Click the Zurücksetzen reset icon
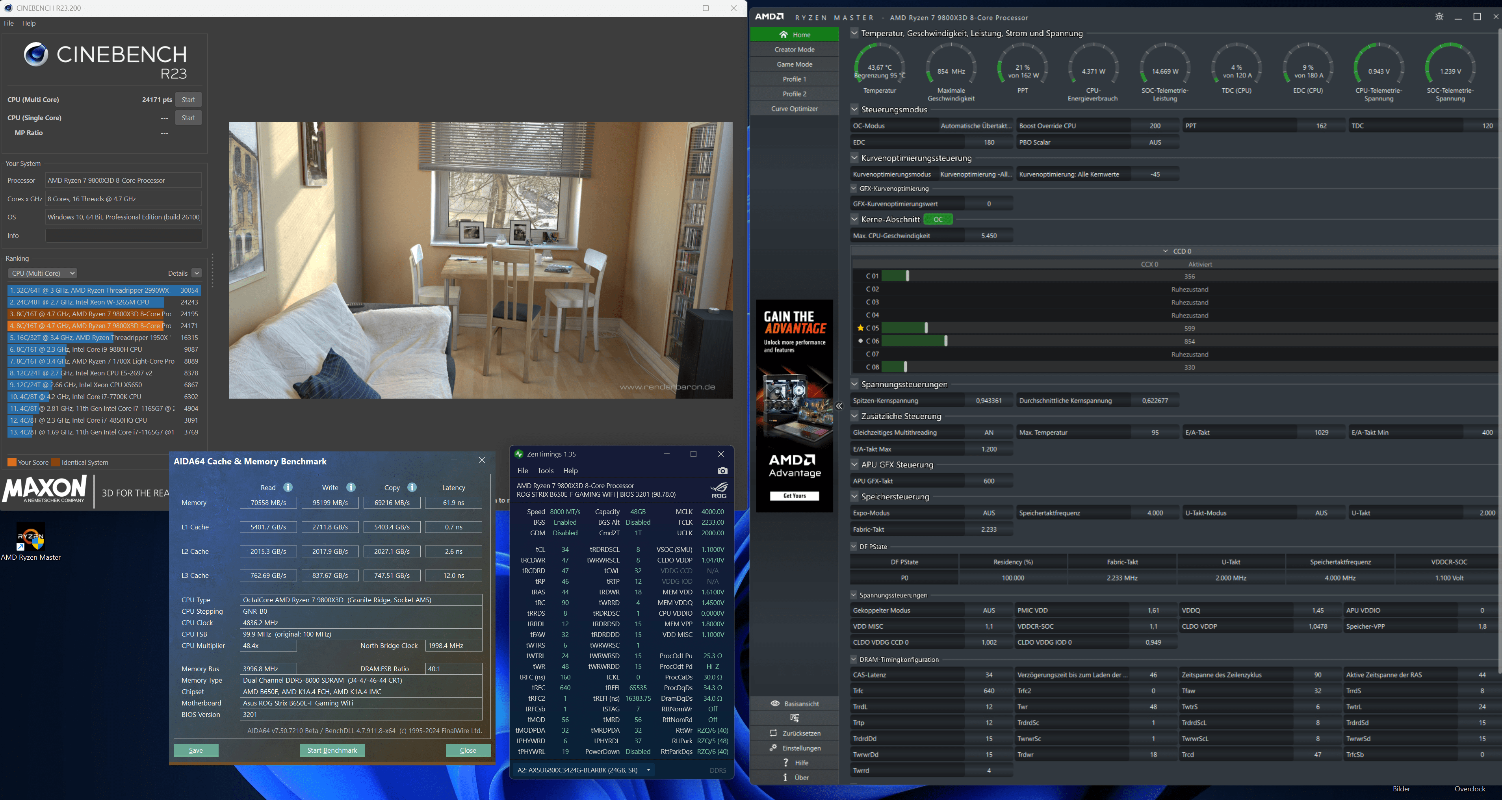Image resolution: width=1502 pixels, height=800 pixels. point(773,733)
